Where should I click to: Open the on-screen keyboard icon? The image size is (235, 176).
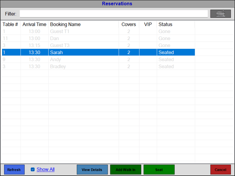220,14
